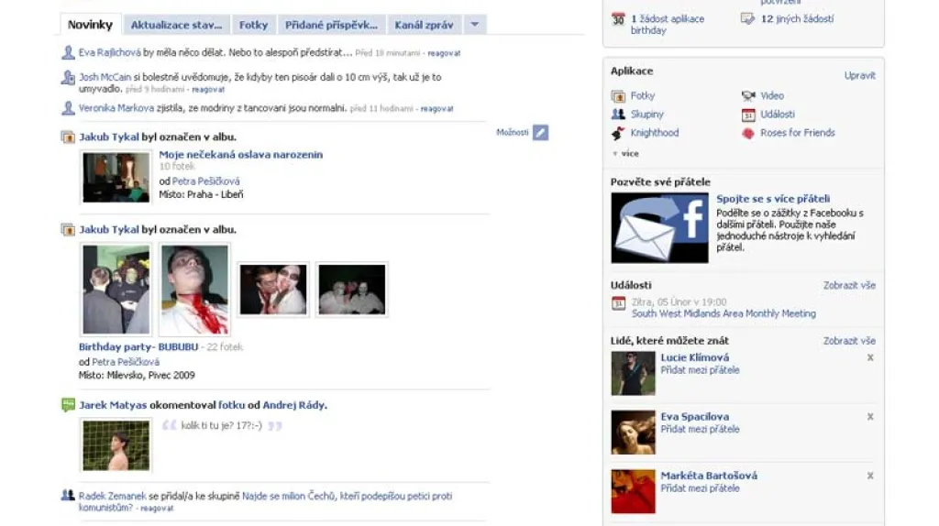Open Lucie Klímová's profile photo
The height and width of the screenshot is (526, 939).
point(633,373)
